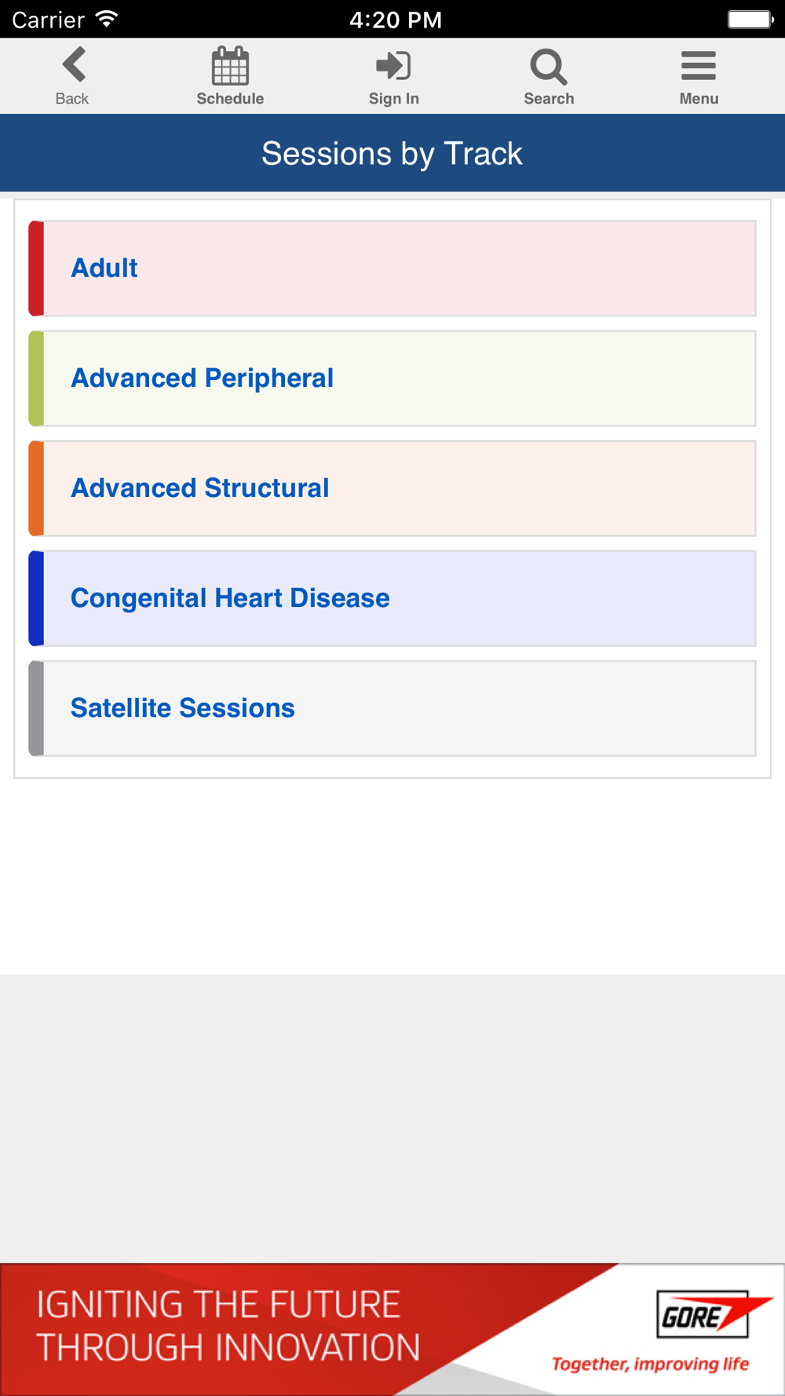Image resolution: width=785 pixels, height=1396 pixels.
Task: Tap the green Advanced Peripheral color tab
Action: tap(36, 378)
